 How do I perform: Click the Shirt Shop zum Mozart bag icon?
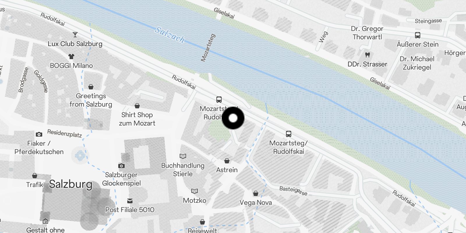pos(137,105)
